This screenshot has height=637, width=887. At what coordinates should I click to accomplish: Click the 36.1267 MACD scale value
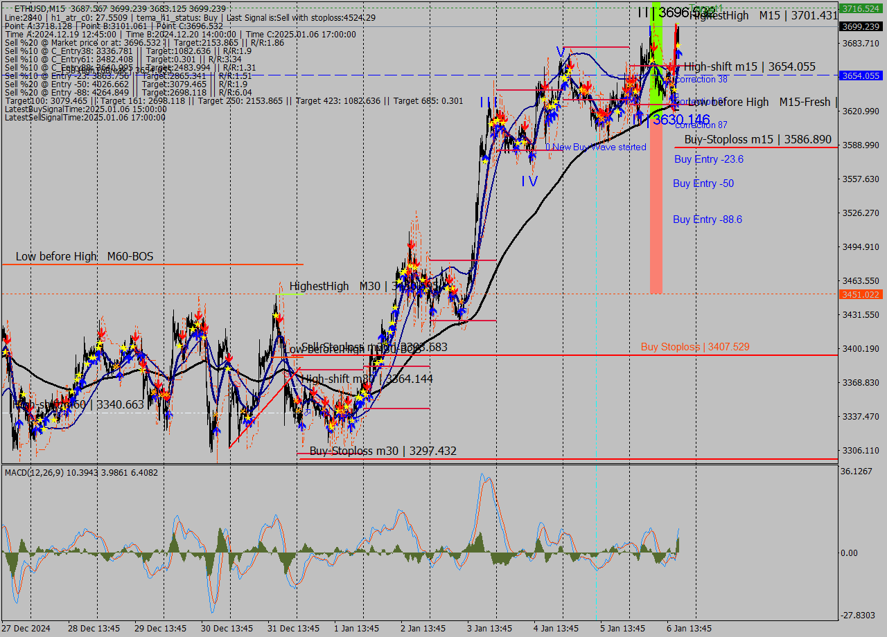pyautogui.click(x=857, y=471)
